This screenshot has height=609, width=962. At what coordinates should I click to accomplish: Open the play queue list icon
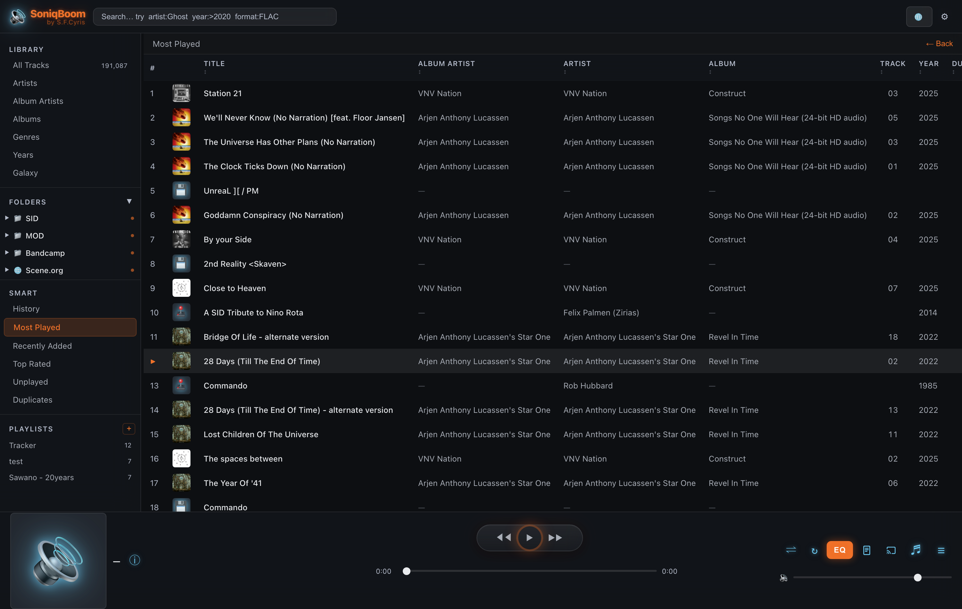(x=941, y=550)
